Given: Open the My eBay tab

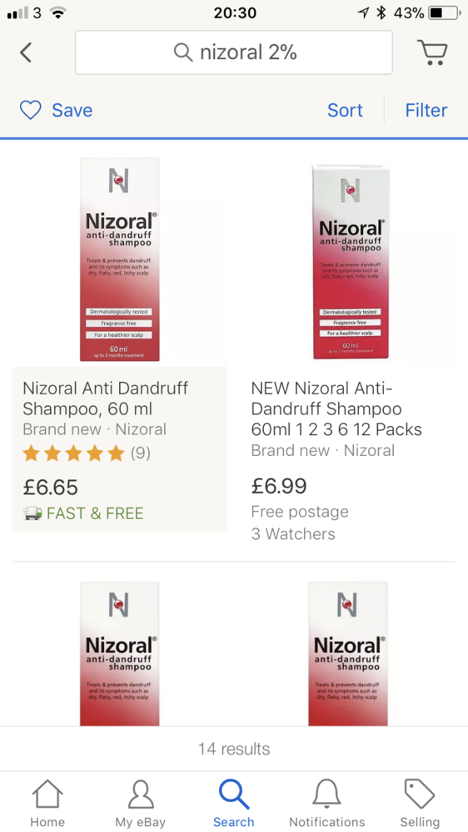Looking at the screenshot, I should (x=141, y=803).
